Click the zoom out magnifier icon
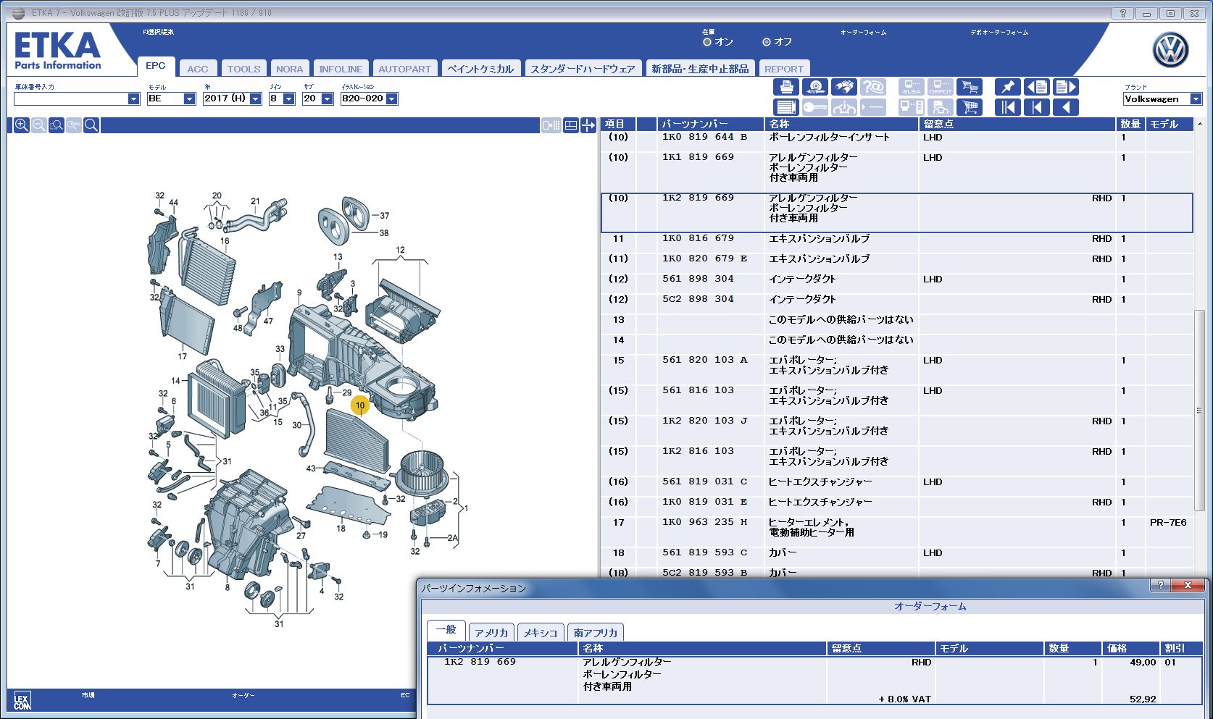 pos(39,125)
